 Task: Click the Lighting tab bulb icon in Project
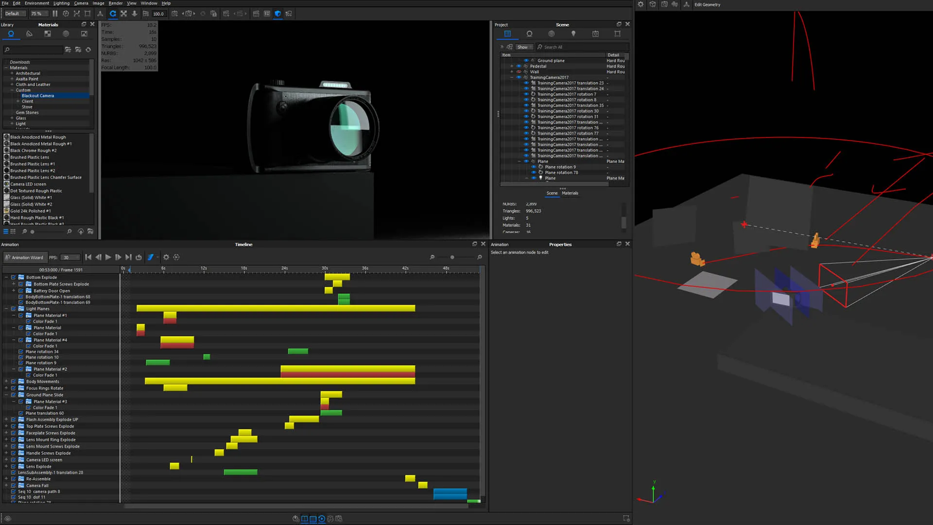click(x=573, y=34)
